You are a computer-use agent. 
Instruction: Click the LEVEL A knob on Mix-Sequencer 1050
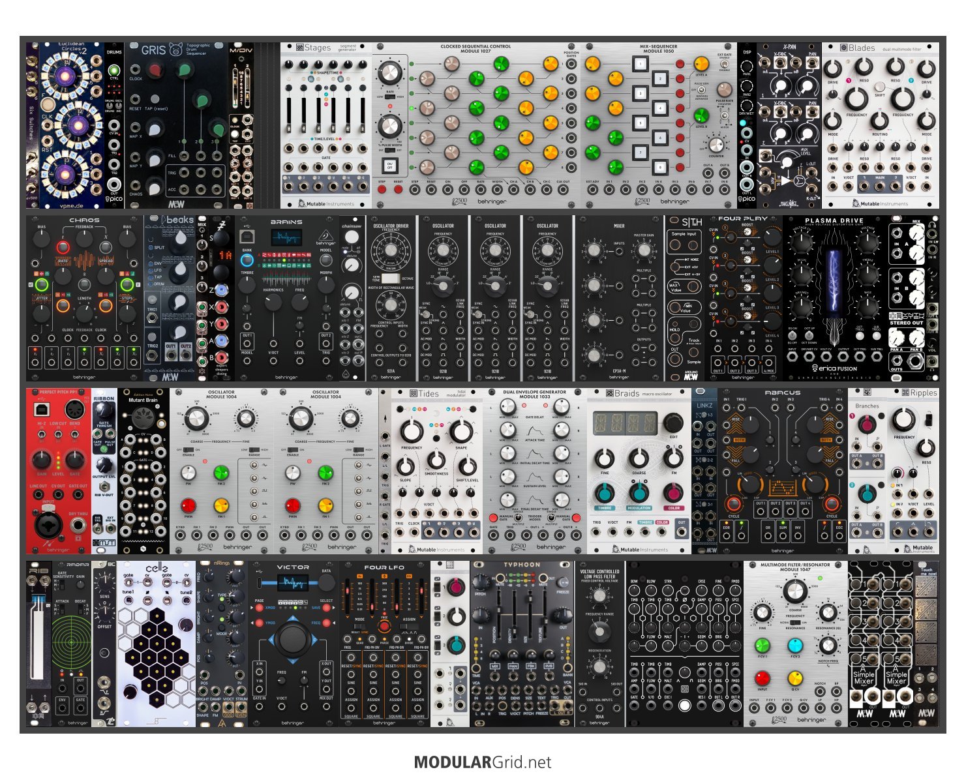pyautogui.click(x=701, y=64)
